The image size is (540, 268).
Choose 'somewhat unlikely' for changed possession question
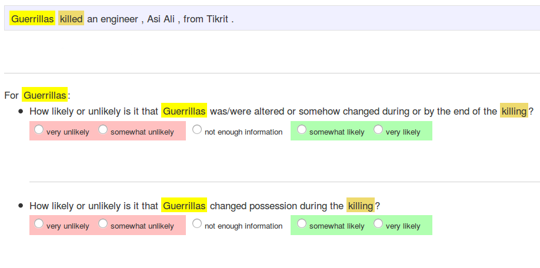click(103, 224)
